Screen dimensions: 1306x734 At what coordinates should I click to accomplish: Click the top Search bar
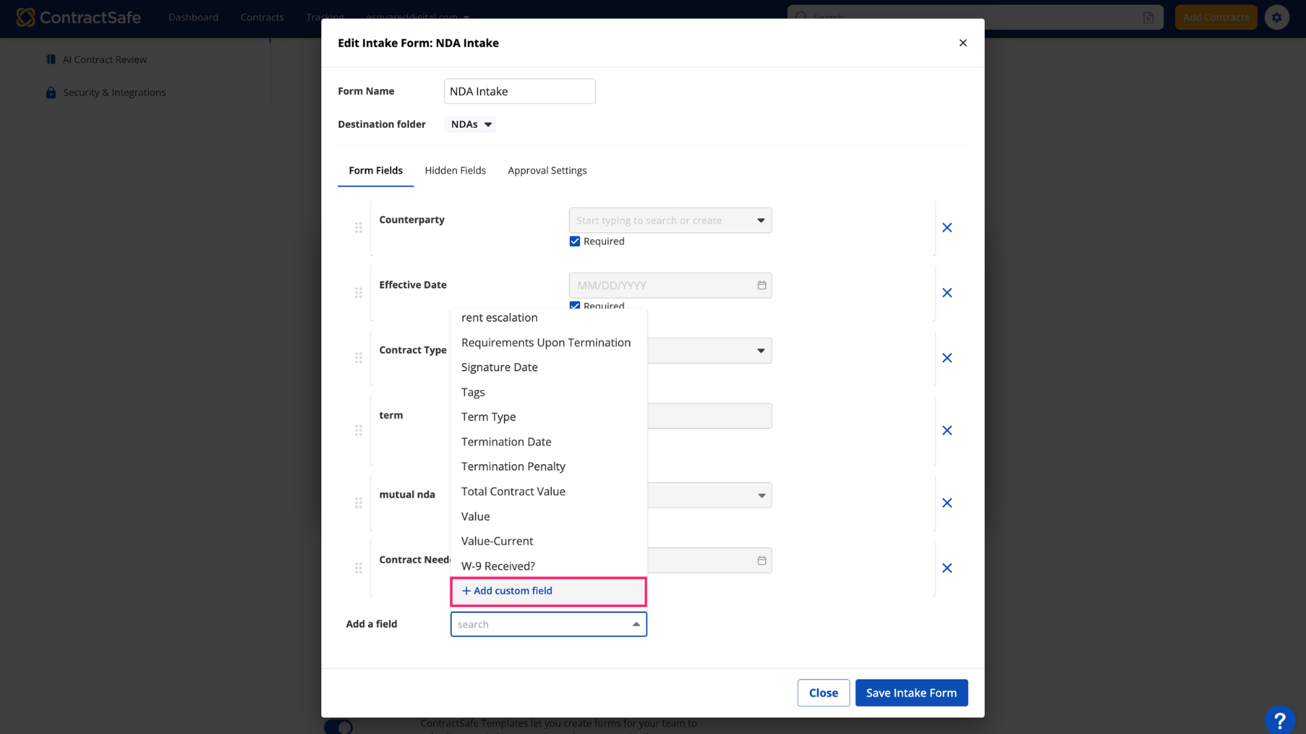click(x=975, y=17)
